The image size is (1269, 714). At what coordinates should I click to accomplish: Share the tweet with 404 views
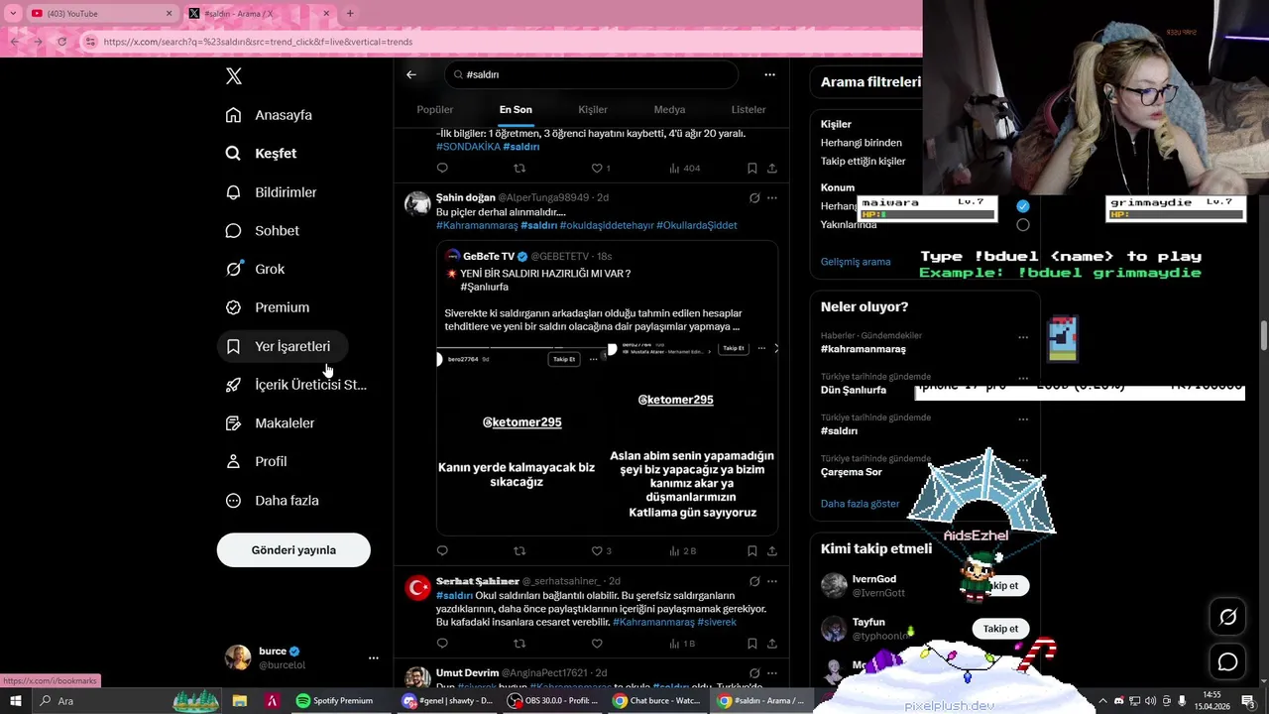coord(772,169)
